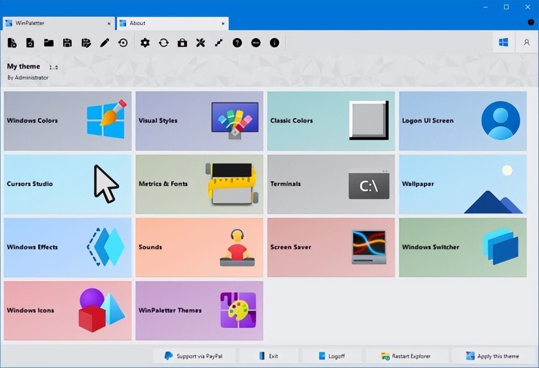This screenshot has height=368, width=539.
Task: Click the Logoff button
Action: coord(332,356)
